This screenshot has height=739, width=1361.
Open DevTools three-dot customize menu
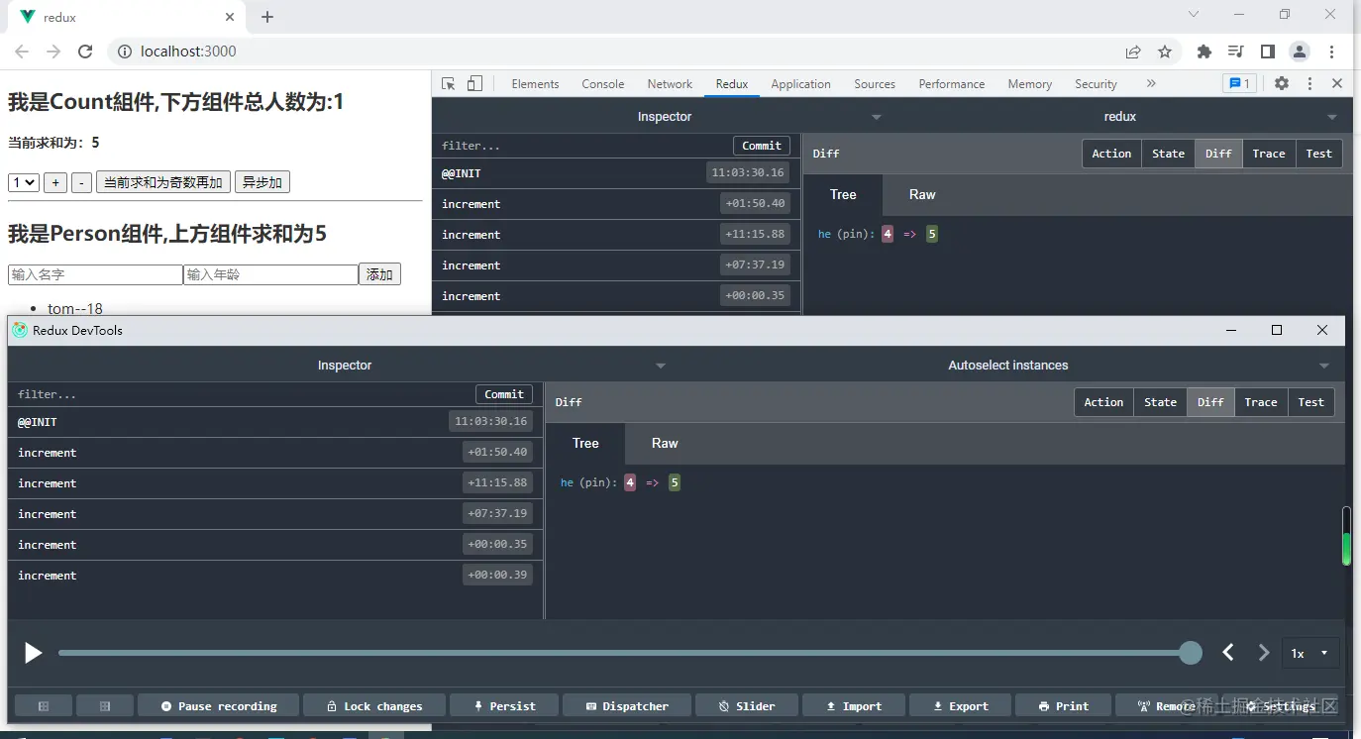pyautogui.click(x=1309, y=84)
